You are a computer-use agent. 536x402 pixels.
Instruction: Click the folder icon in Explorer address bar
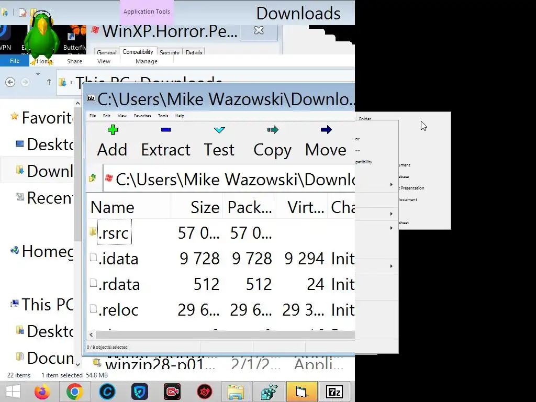coord(63,82)
